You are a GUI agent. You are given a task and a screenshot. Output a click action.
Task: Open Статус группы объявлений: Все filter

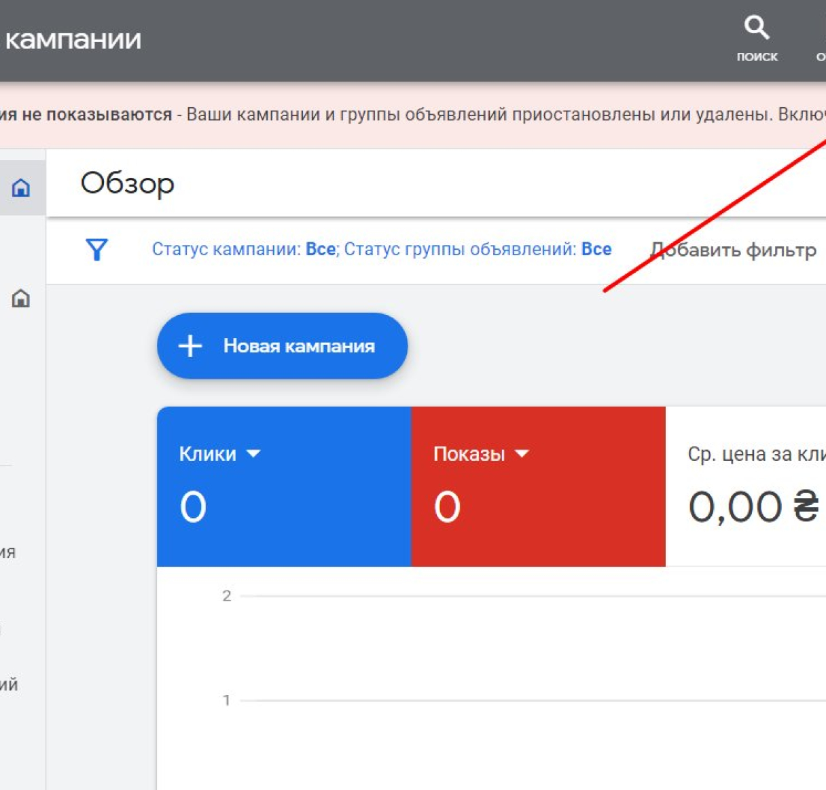[x=478, y=250]
